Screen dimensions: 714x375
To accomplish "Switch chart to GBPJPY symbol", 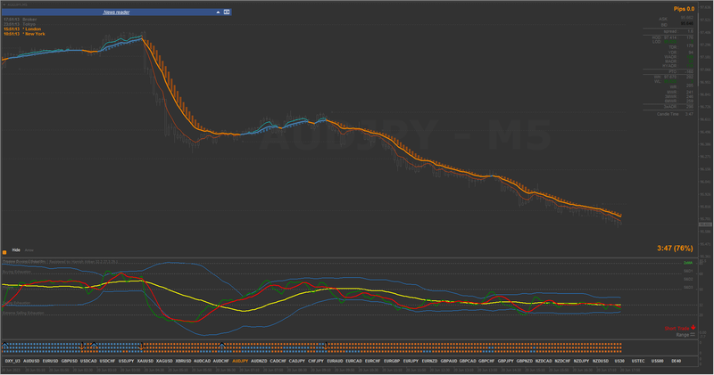I will (505, 361).
